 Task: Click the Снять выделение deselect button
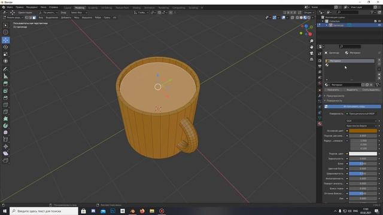(371, 90)
